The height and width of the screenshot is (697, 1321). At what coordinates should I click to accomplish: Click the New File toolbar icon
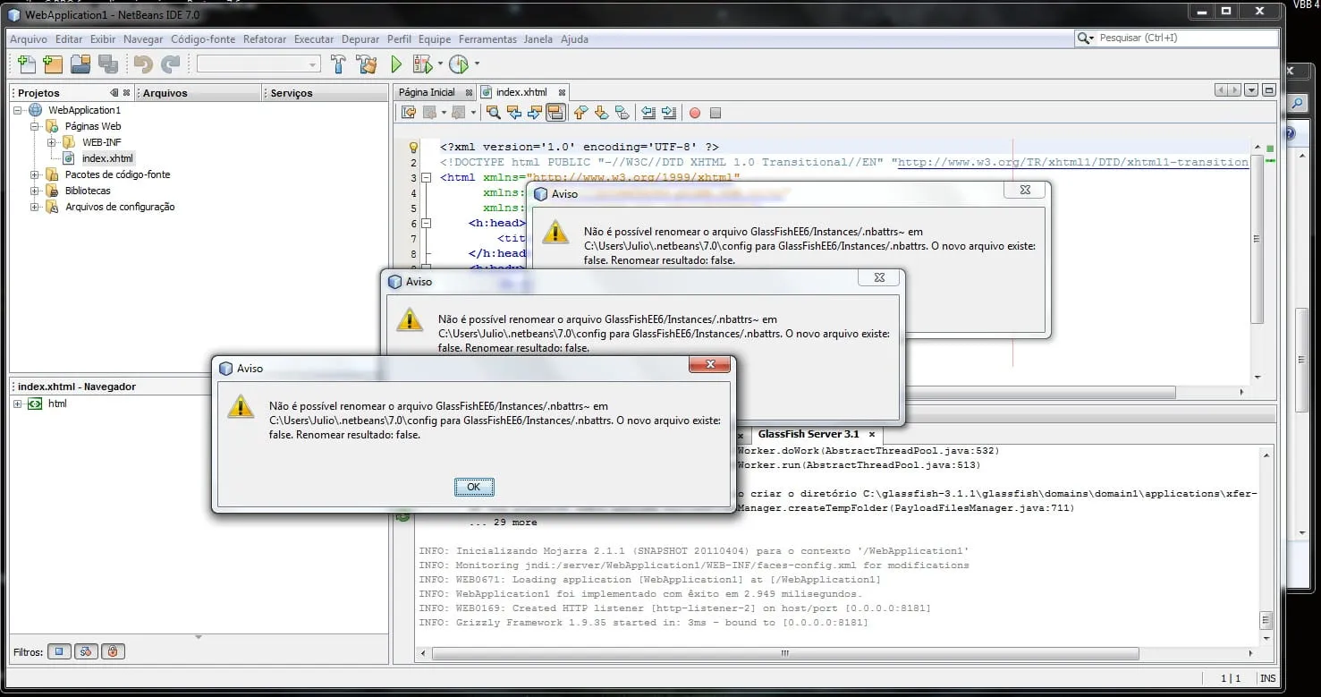point(27,64)
